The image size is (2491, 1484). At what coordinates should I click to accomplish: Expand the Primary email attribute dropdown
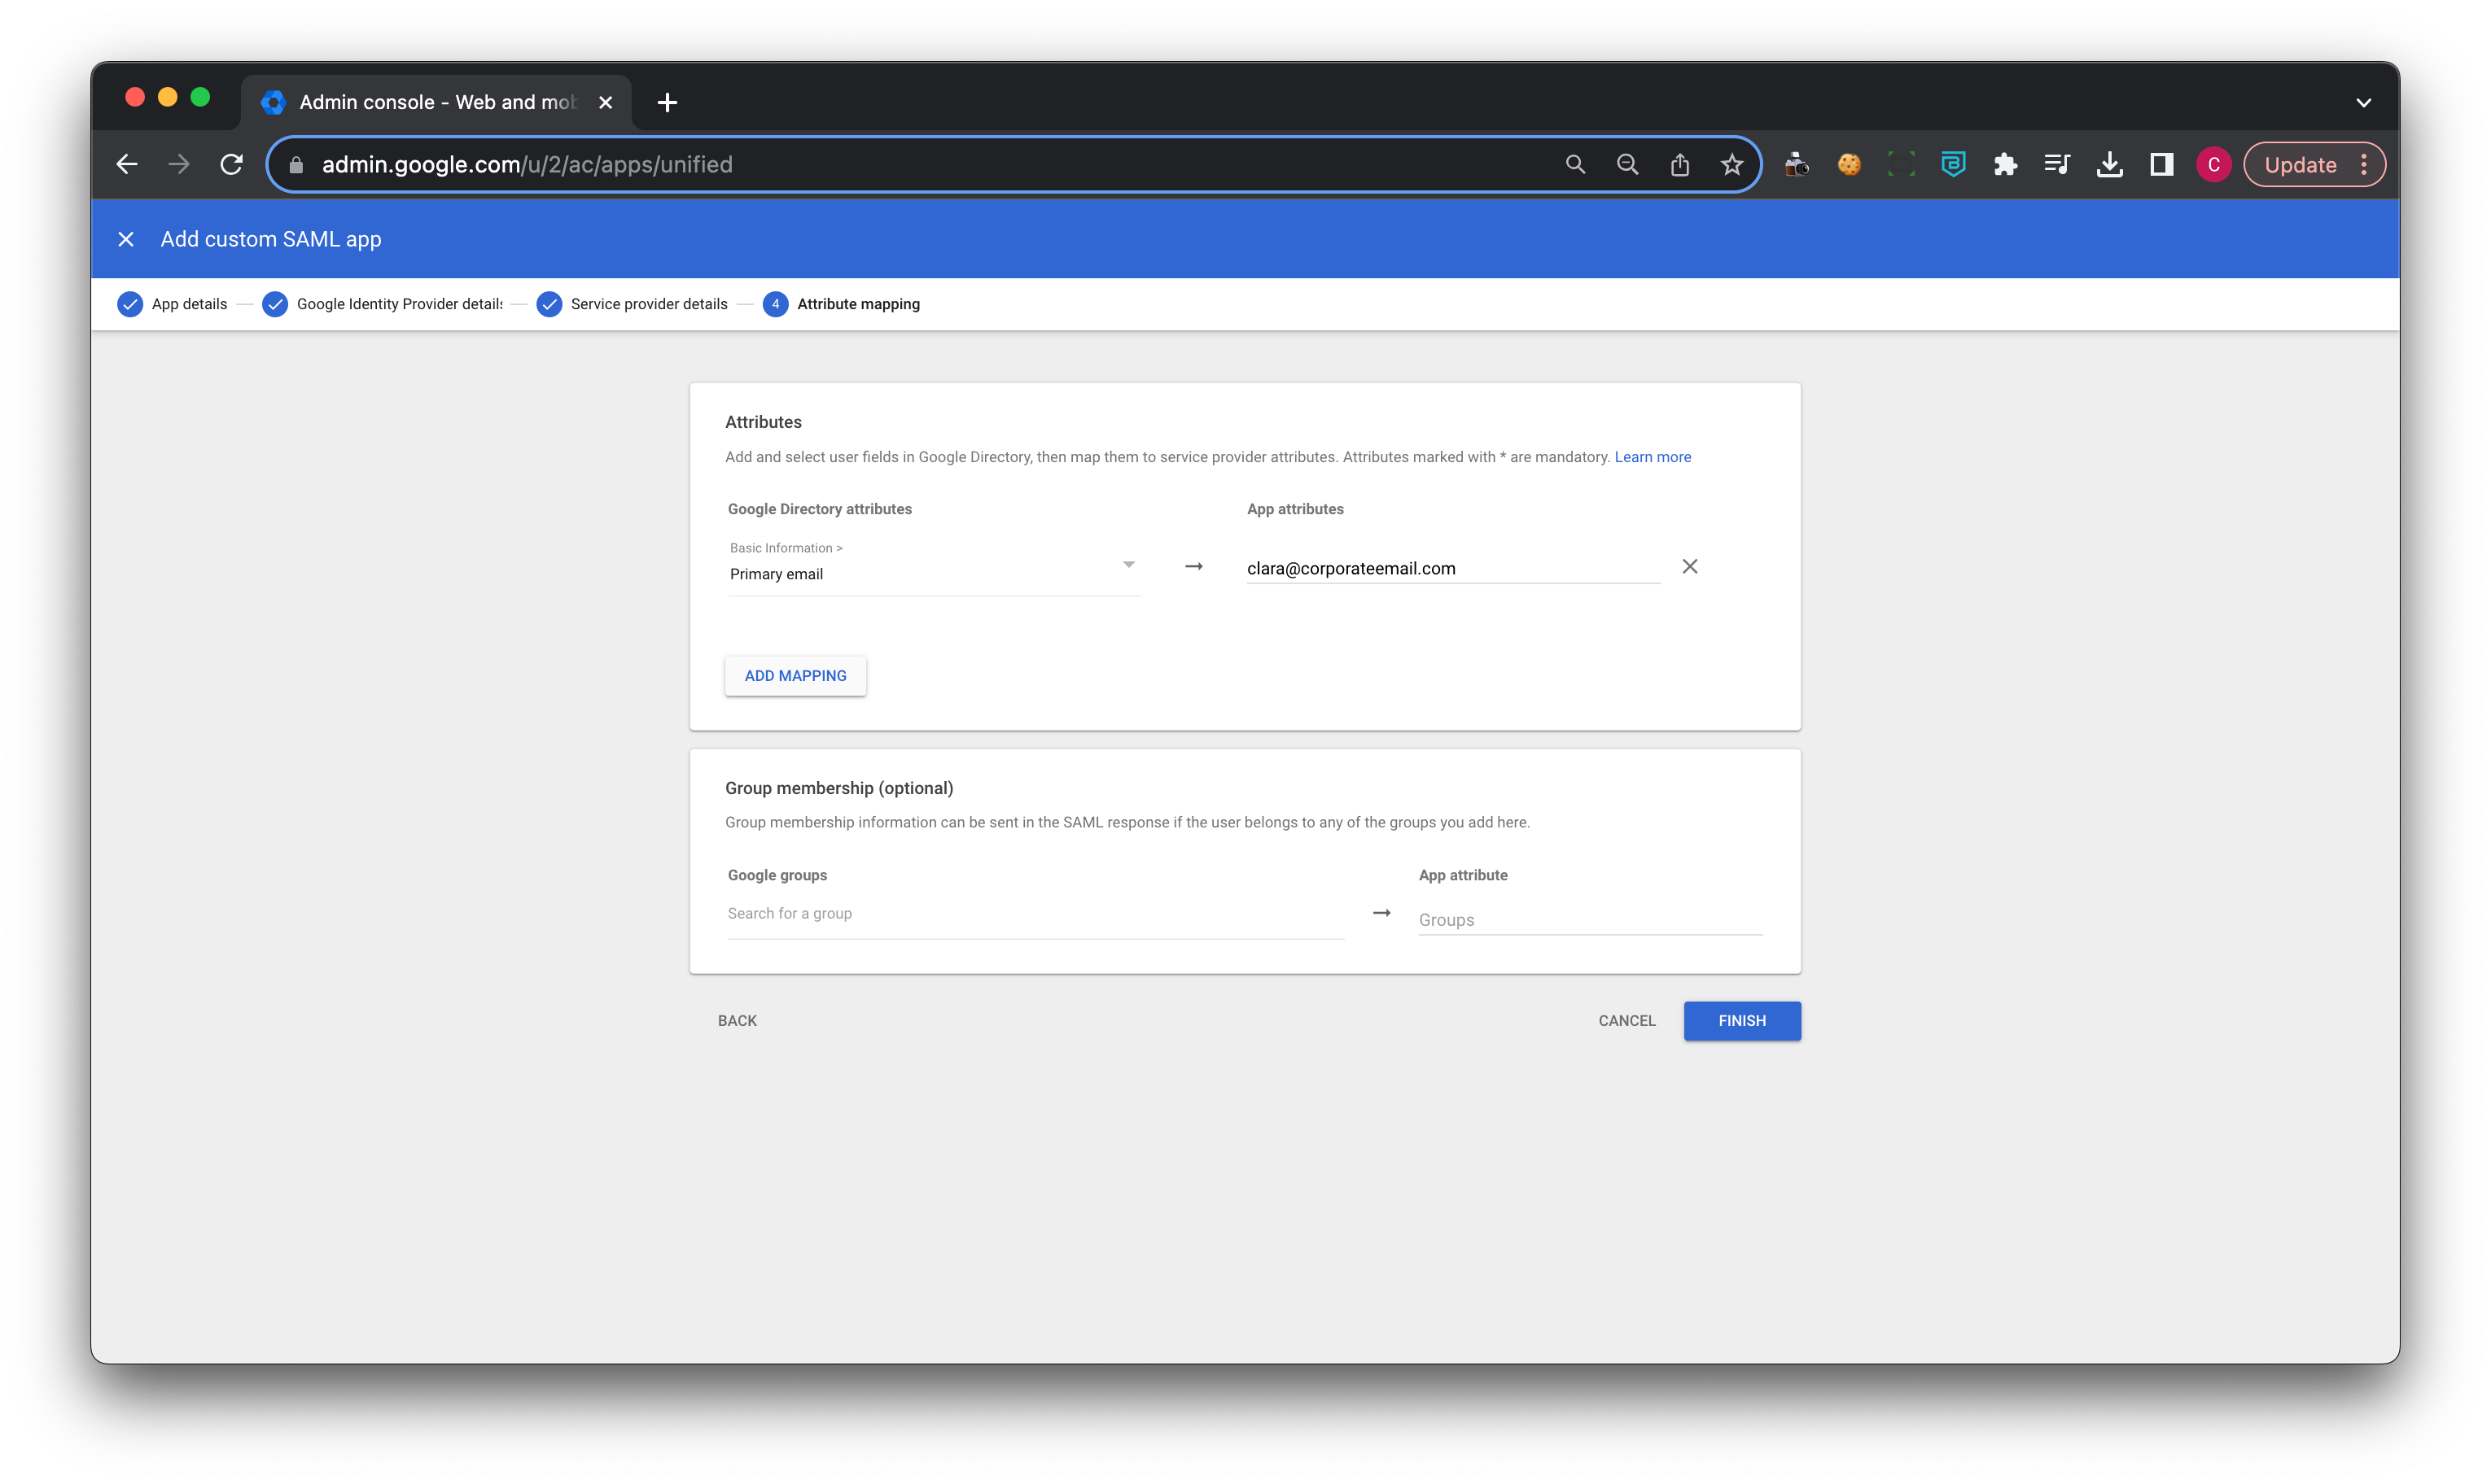click(1127, 565)
